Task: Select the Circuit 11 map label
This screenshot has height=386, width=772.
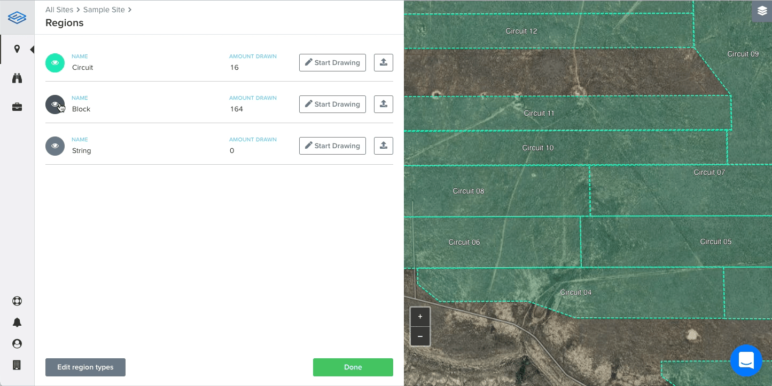Action: [x=539, y=113]
